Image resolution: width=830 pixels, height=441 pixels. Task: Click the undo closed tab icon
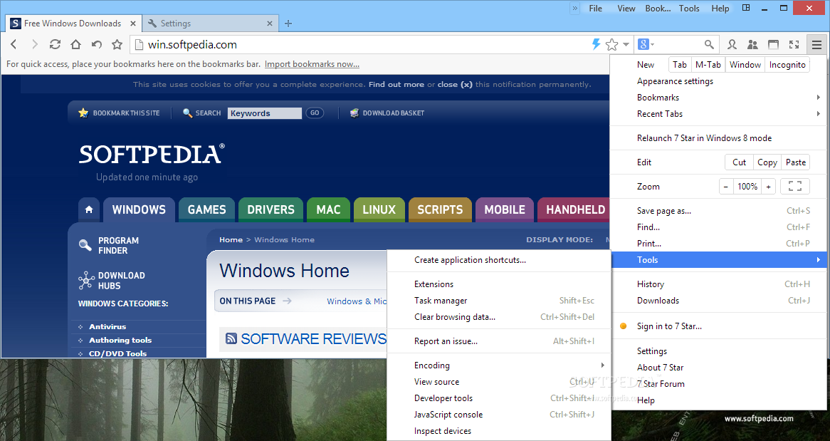pyautogui.click(x=96, y=44)
